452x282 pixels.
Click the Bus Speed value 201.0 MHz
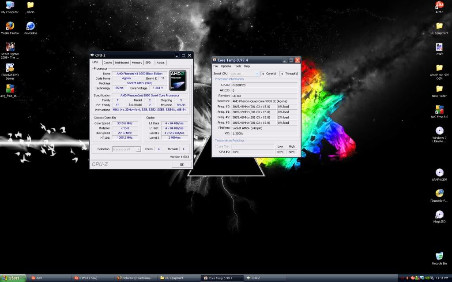(x=125, y=133)
